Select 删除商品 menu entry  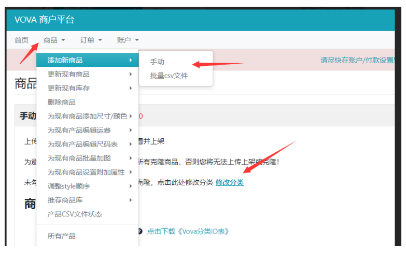coord(88,102)
